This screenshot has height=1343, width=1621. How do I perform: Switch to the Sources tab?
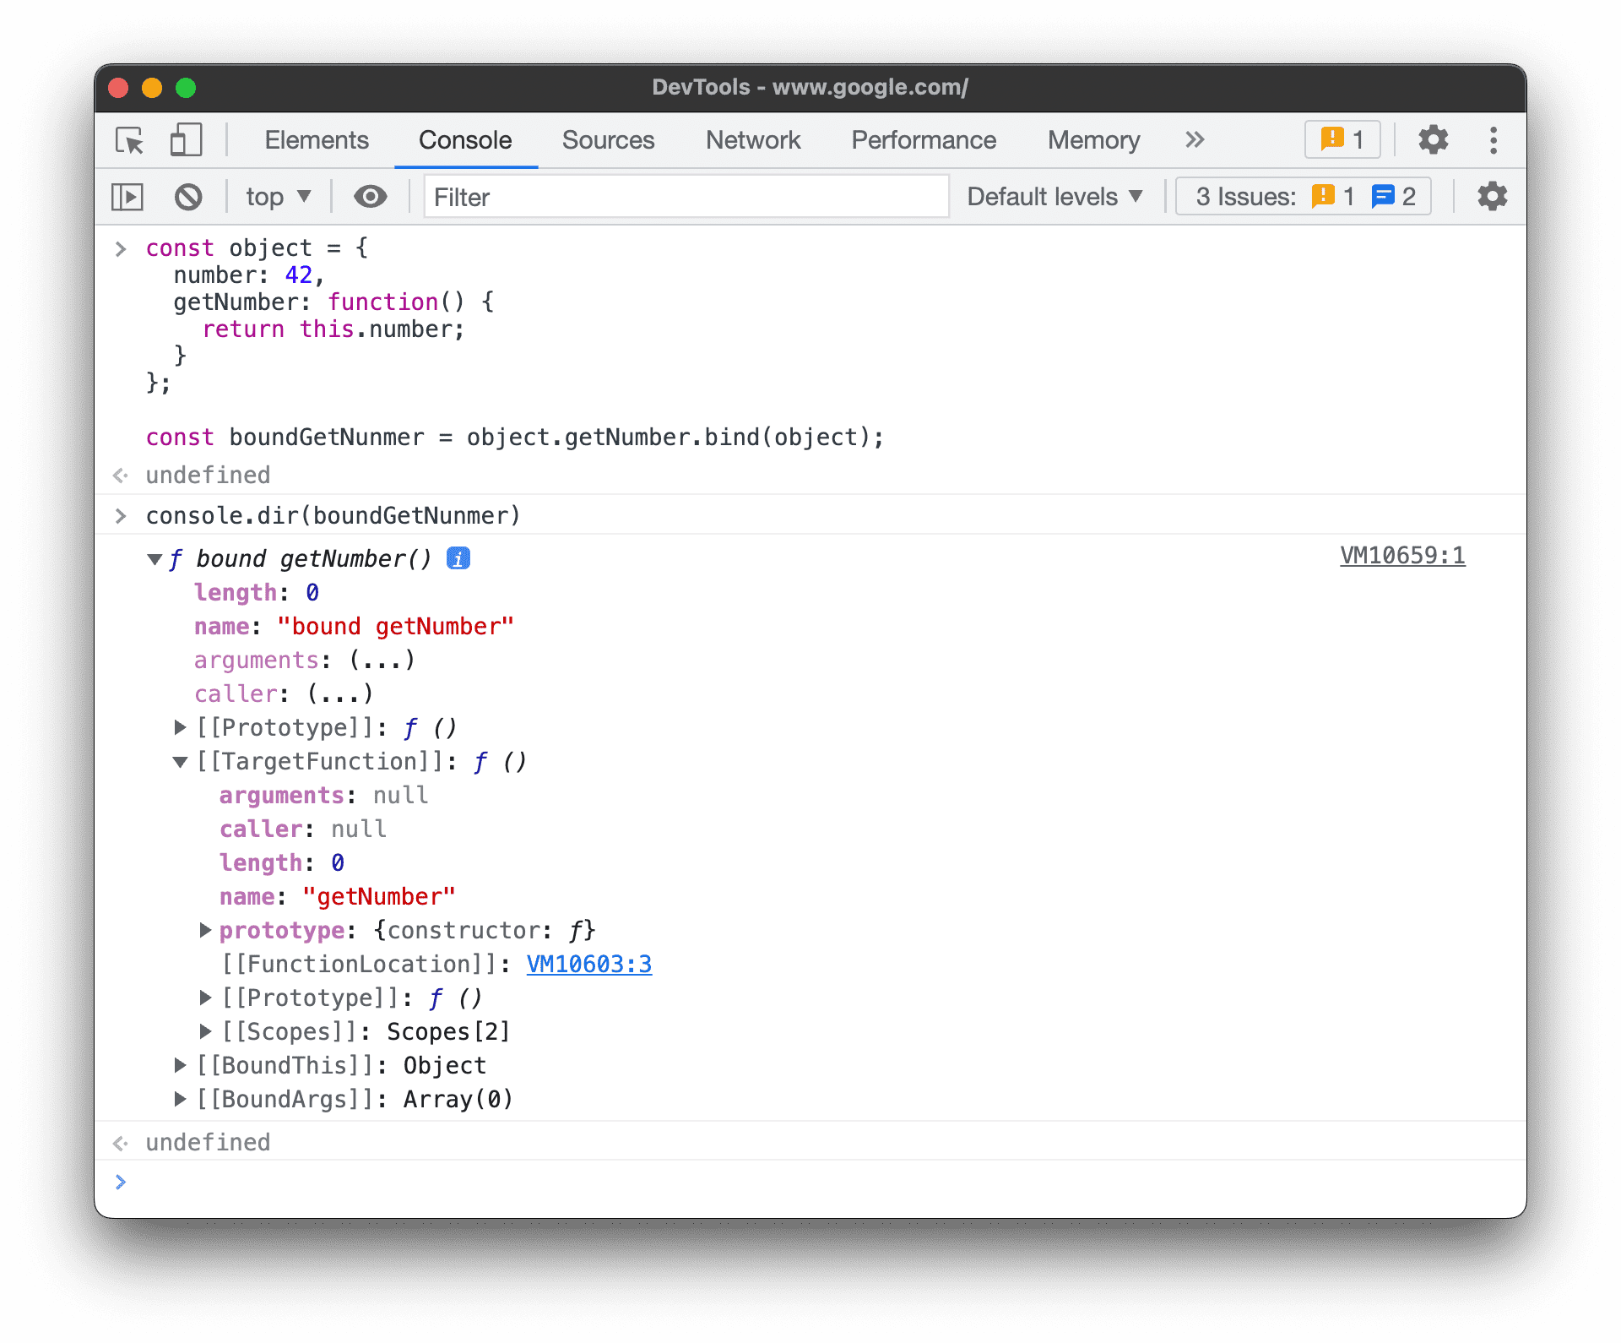[x=609, y=139]
